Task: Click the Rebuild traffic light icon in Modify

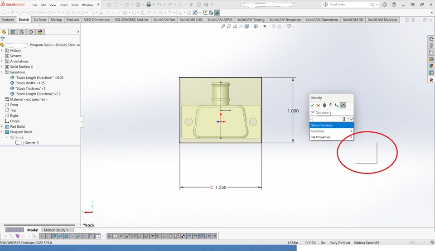Action: point(324,105)
